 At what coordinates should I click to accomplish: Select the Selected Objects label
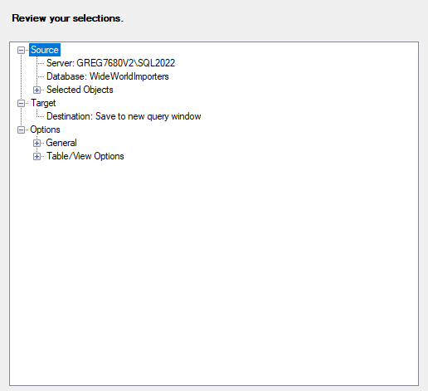coord(80,90)
